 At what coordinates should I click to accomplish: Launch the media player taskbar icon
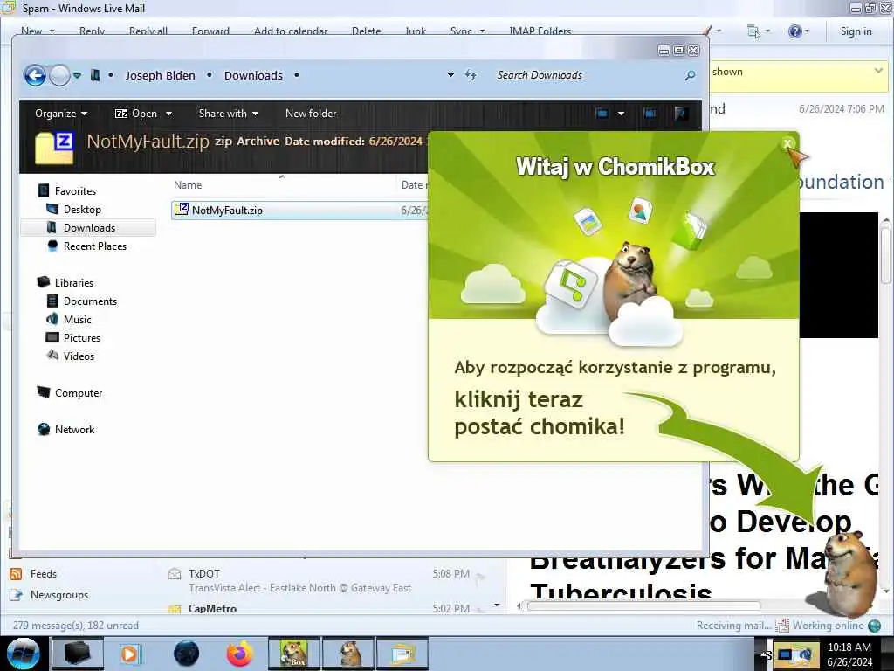point(129,654)
